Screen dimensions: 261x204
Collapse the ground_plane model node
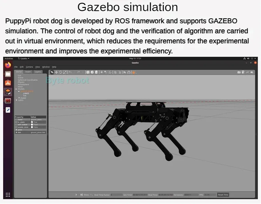[x=19, y=91]
